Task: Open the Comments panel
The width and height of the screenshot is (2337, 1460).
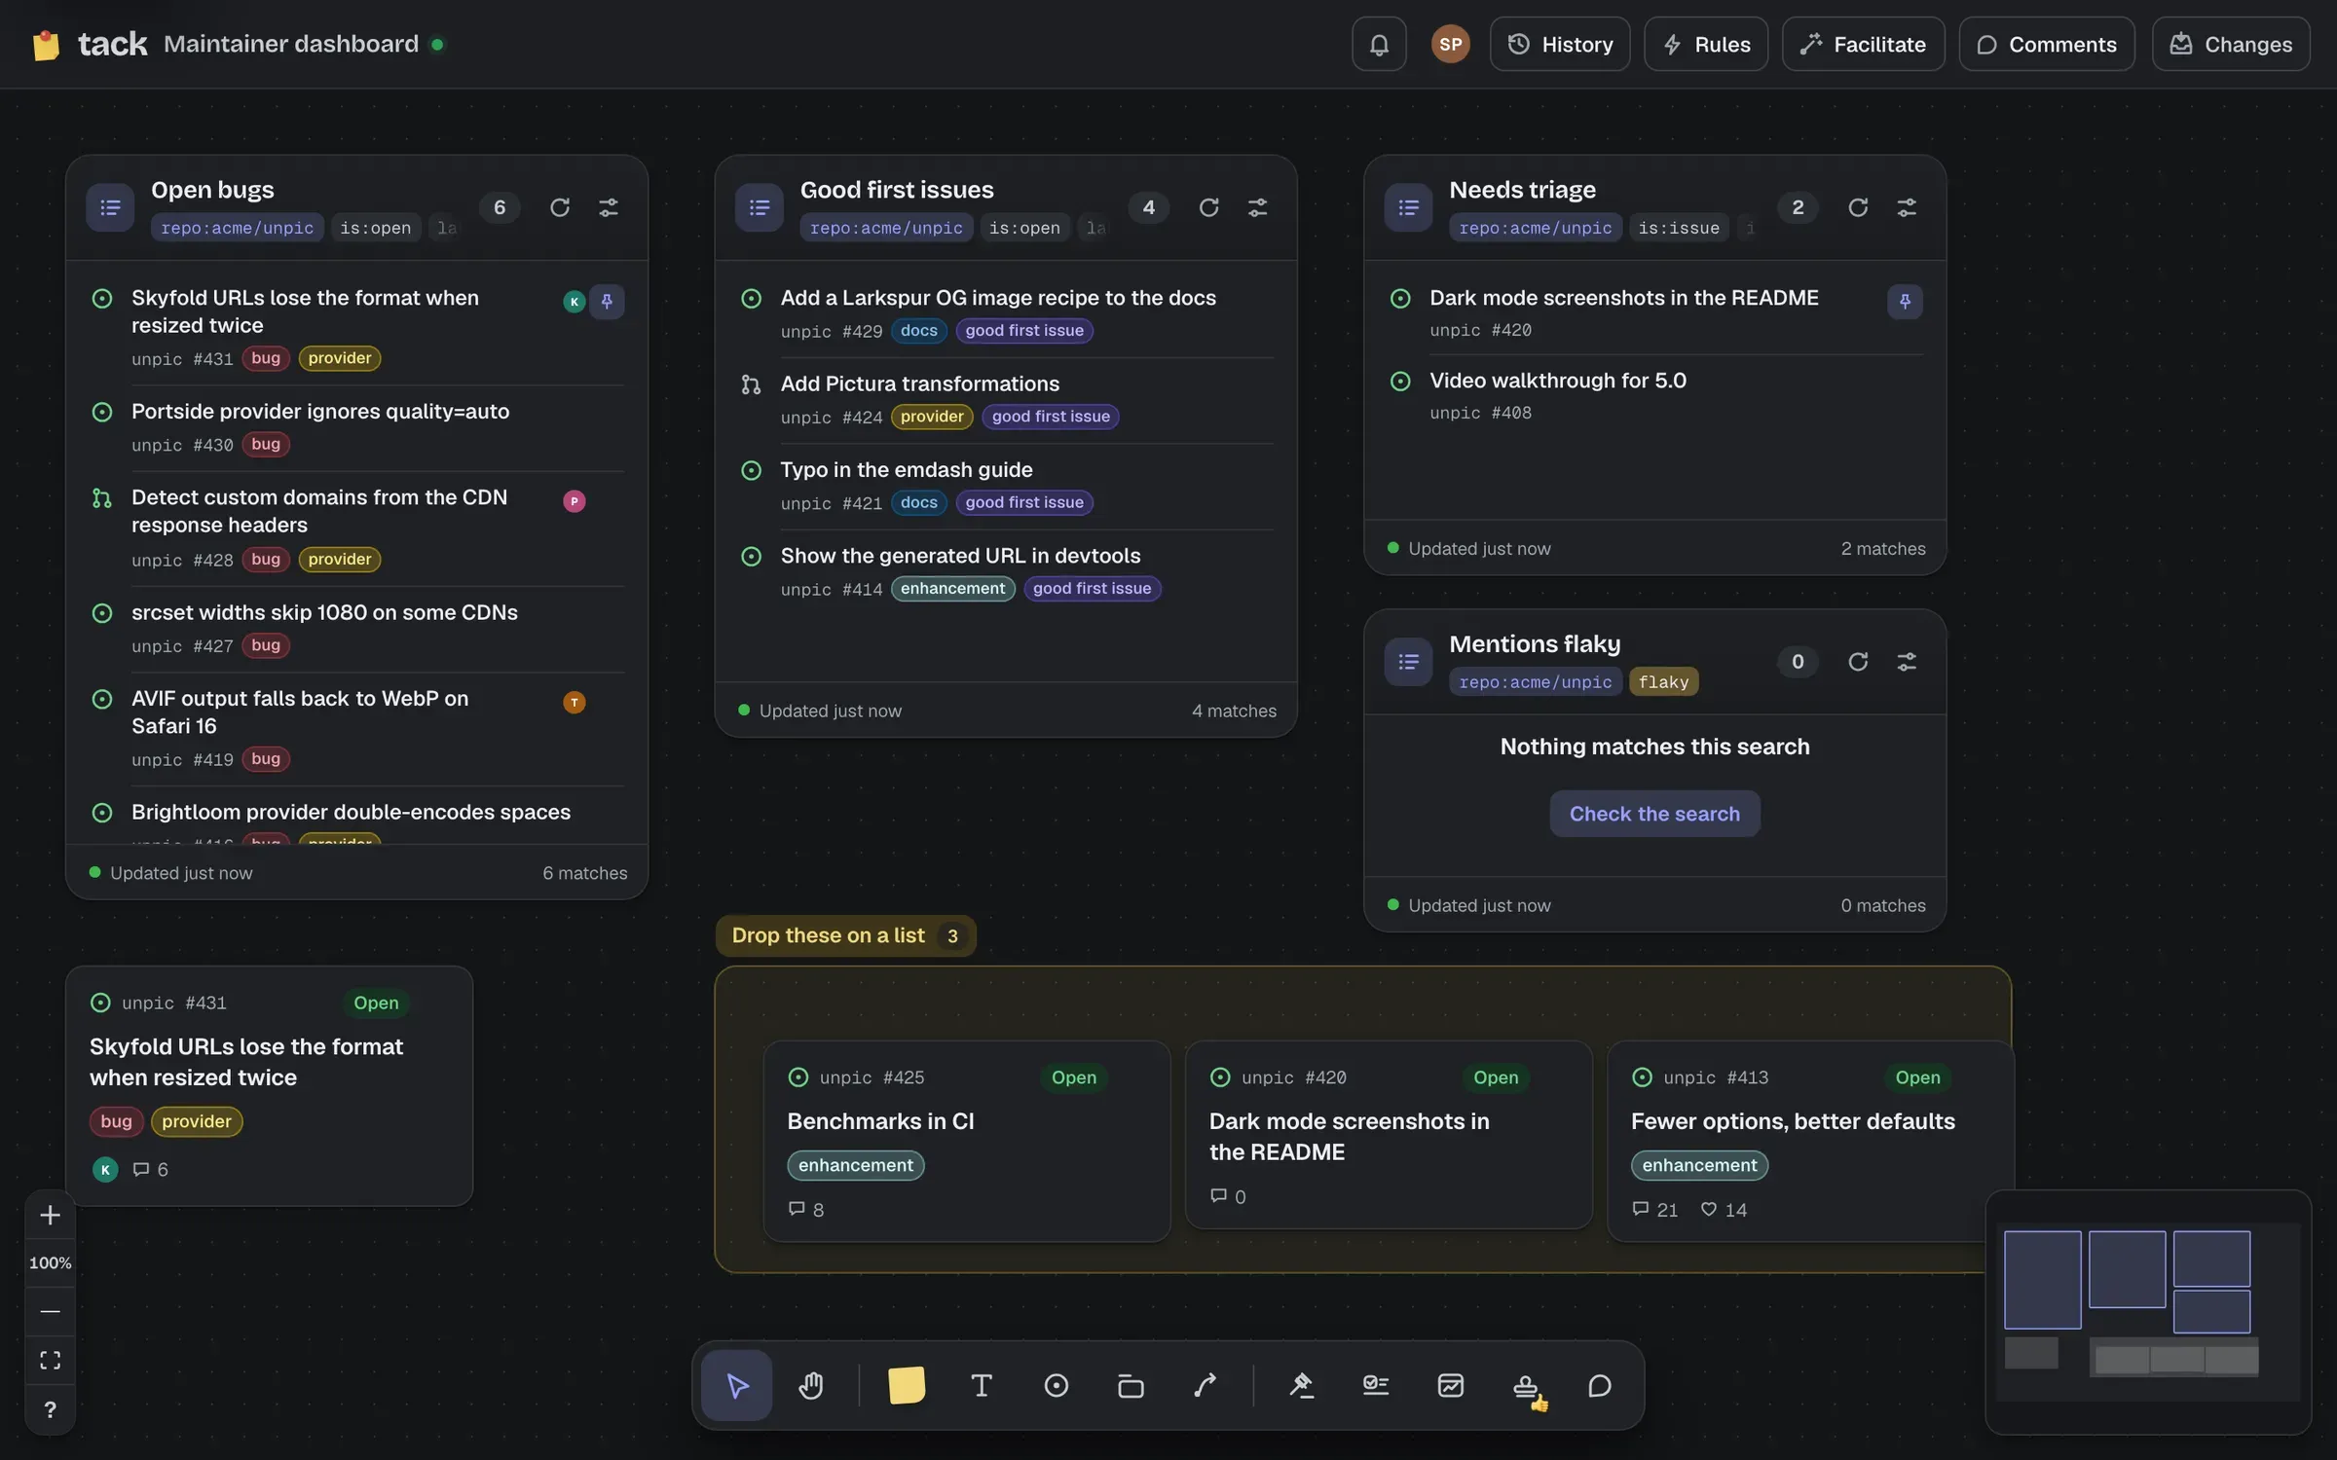Action: click(2047, 44)
